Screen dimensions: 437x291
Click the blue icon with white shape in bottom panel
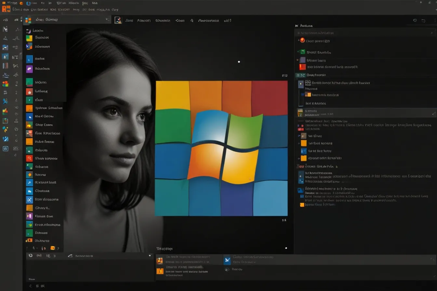[228, 259]
